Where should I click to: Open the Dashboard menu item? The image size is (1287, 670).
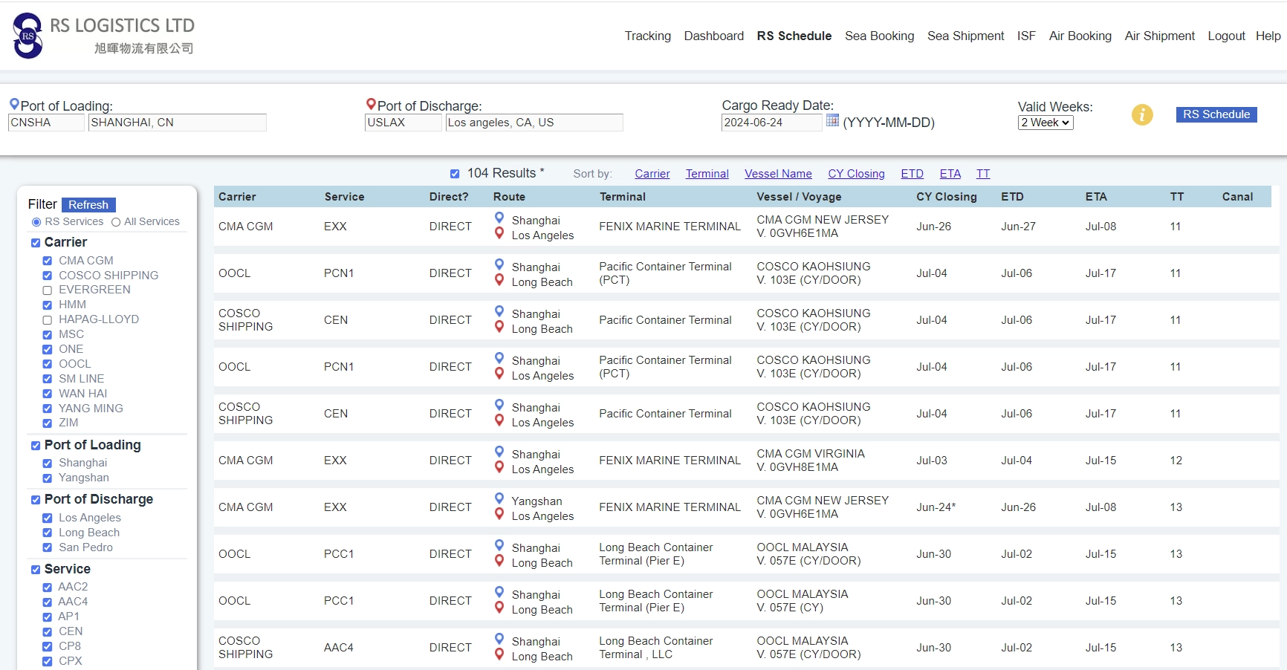(x=713, y=36)
